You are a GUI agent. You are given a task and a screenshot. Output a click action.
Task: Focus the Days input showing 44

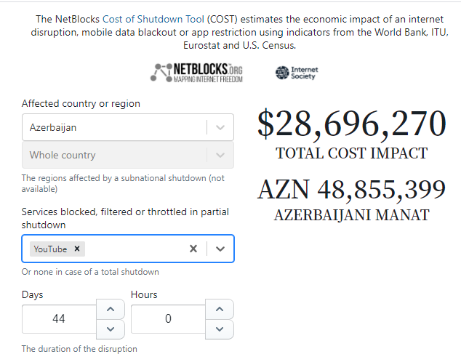(x=59, y=319)
